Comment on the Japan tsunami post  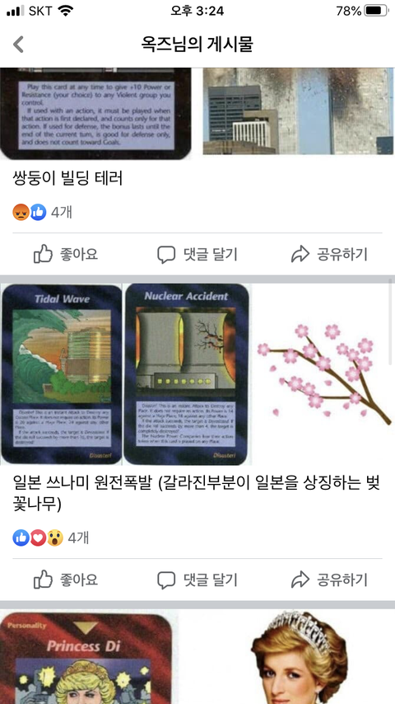[197, 580]
